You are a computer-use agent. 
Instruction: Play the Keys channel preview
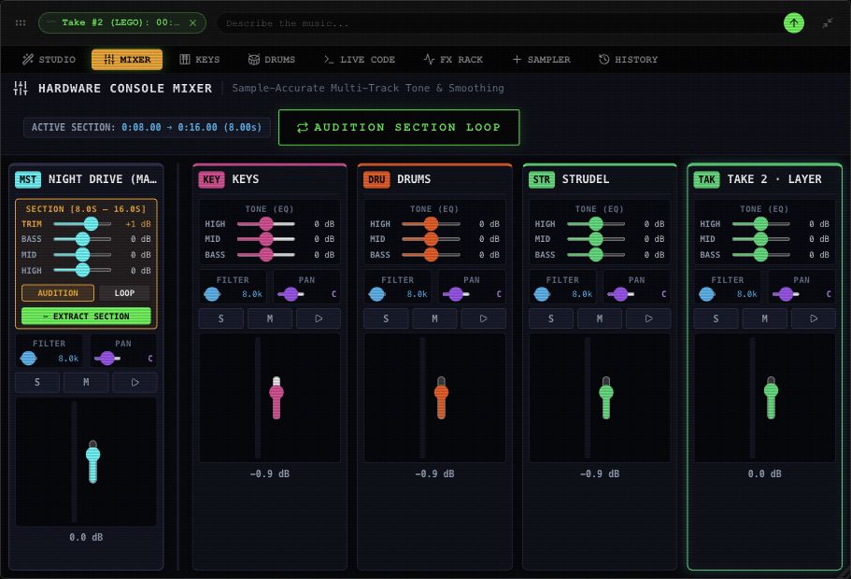[319, 318]
